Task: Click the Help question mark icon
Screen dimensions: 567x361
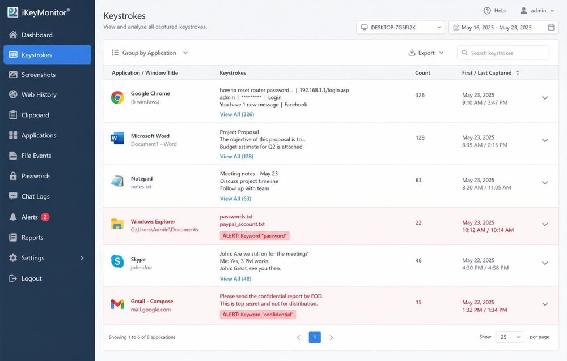Action: (487, 11)
